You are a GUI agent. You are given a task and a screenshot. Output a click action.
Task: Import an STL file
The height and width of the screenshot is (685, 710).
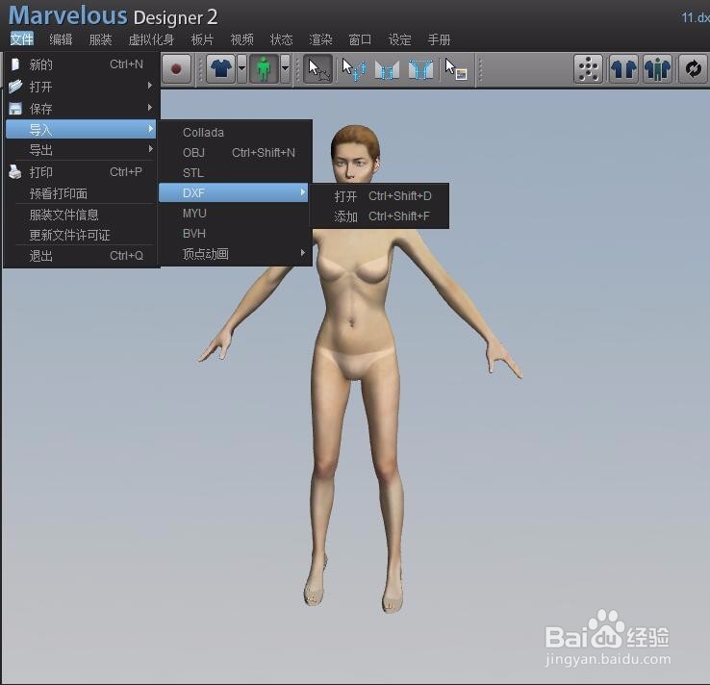[x=235, y=172]
